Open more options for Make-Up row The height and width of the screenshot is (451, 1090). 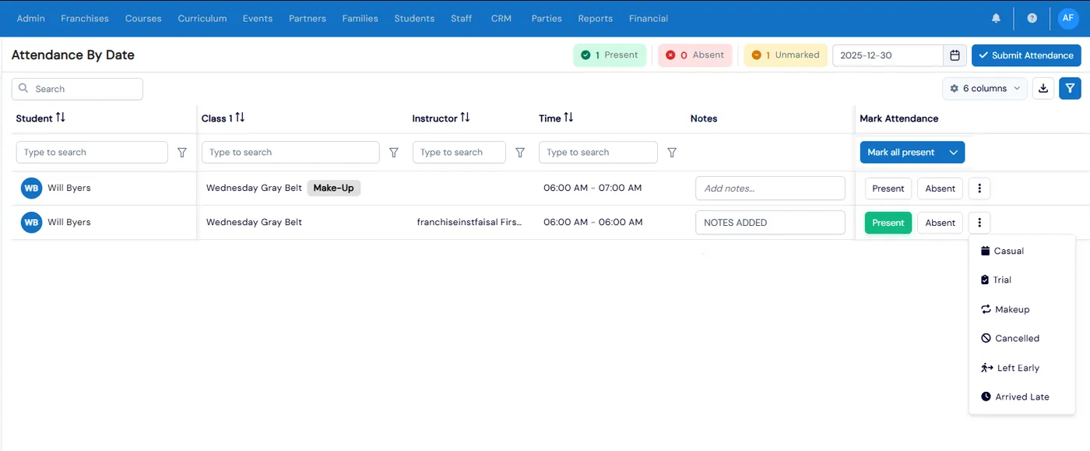click(x=979, y=189)
